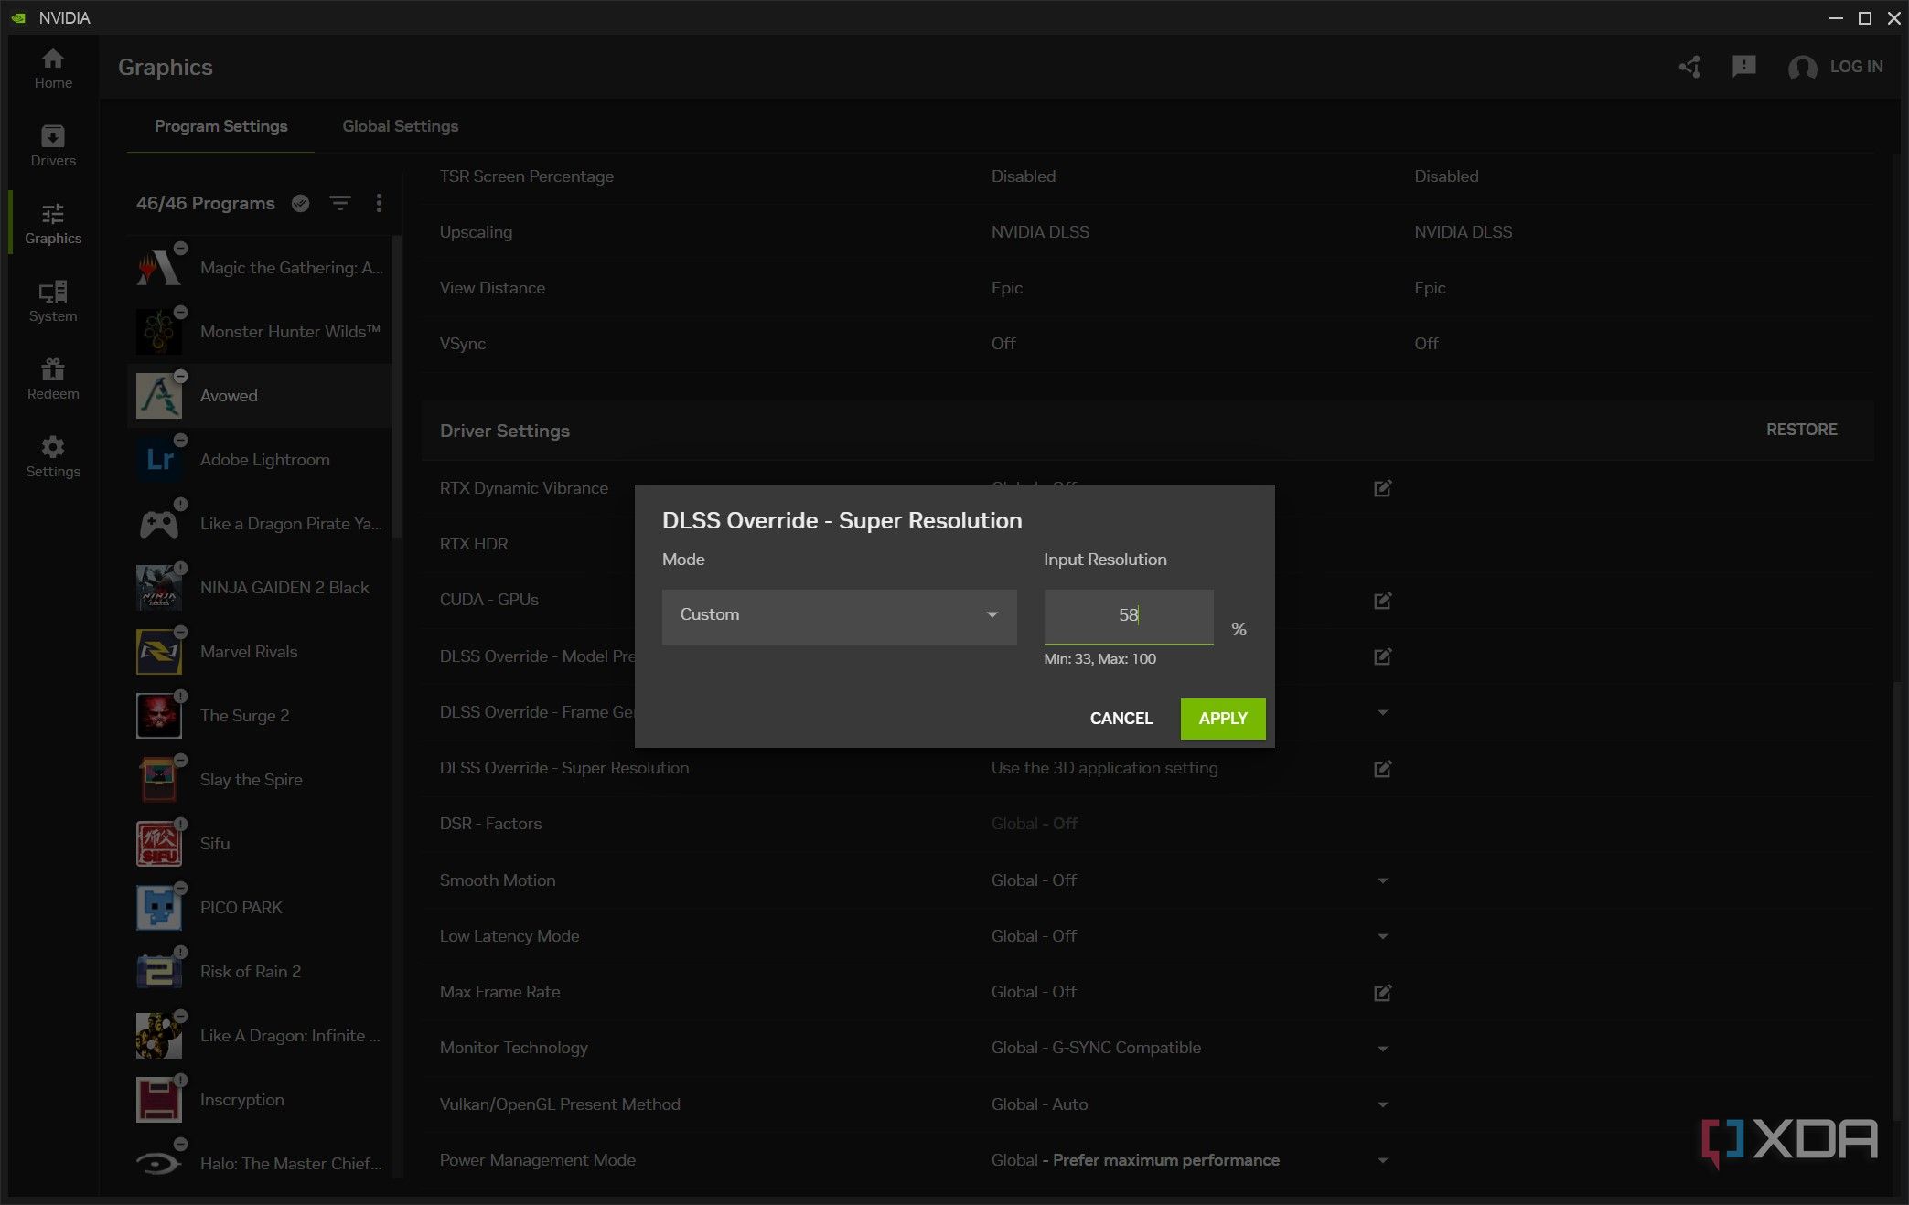The height and width of the screenshot is (1205, 1909).
Task: Expand DLSS Override Frame Generation dropdown
Action: tap(1382, 712)
